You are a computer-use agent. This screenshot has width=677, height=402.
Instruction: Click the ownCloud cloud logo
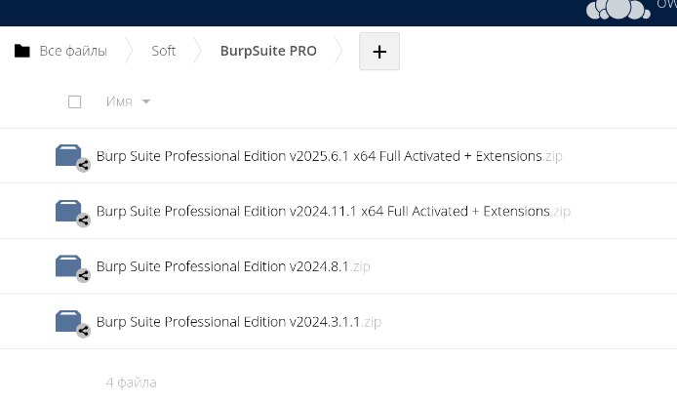(618, 10)
